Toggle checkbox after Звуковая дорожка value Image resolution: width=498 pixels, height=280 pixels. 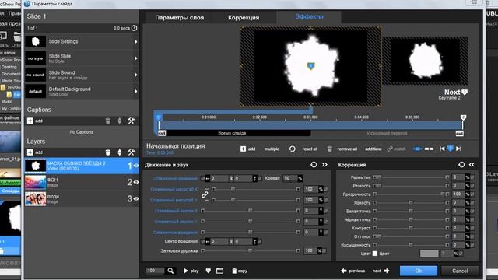tap(324, 250)
